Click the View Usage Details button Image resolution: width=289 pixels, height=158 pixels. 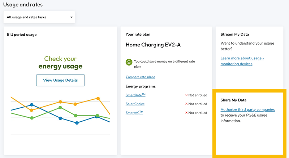pyautogui.click(x=60, y=80)
